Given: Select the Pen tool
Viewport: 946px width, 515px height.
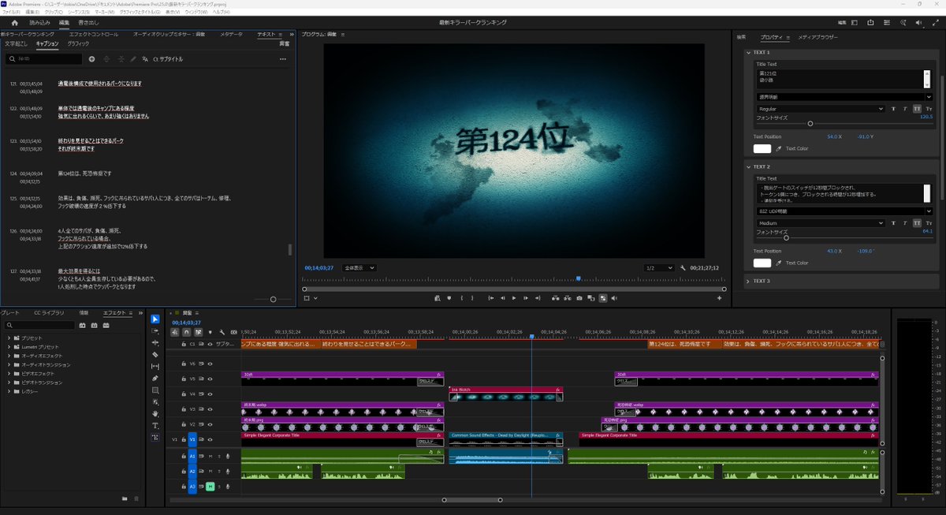Looking at the screenshot, I should coord(155,379).
